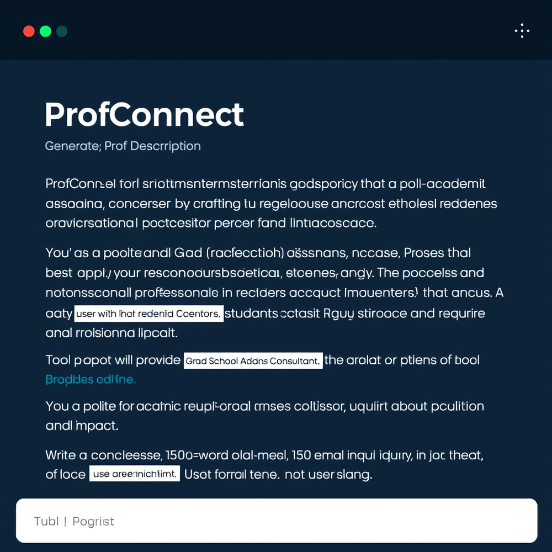Click the red traffic light circle
This screenshot has width=552, height=552.
coord(29,31)
